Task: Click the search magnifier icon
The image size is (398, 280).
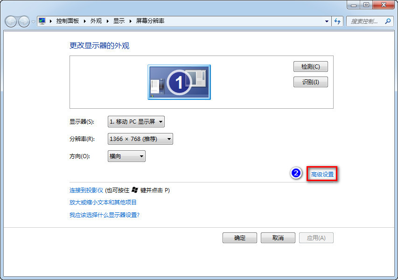Action: pos(388,21)
